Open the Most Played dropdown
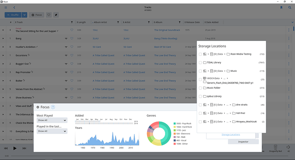The height and width of the screenshot is (160, 295). pyautogui.click(x=52, y=120)
